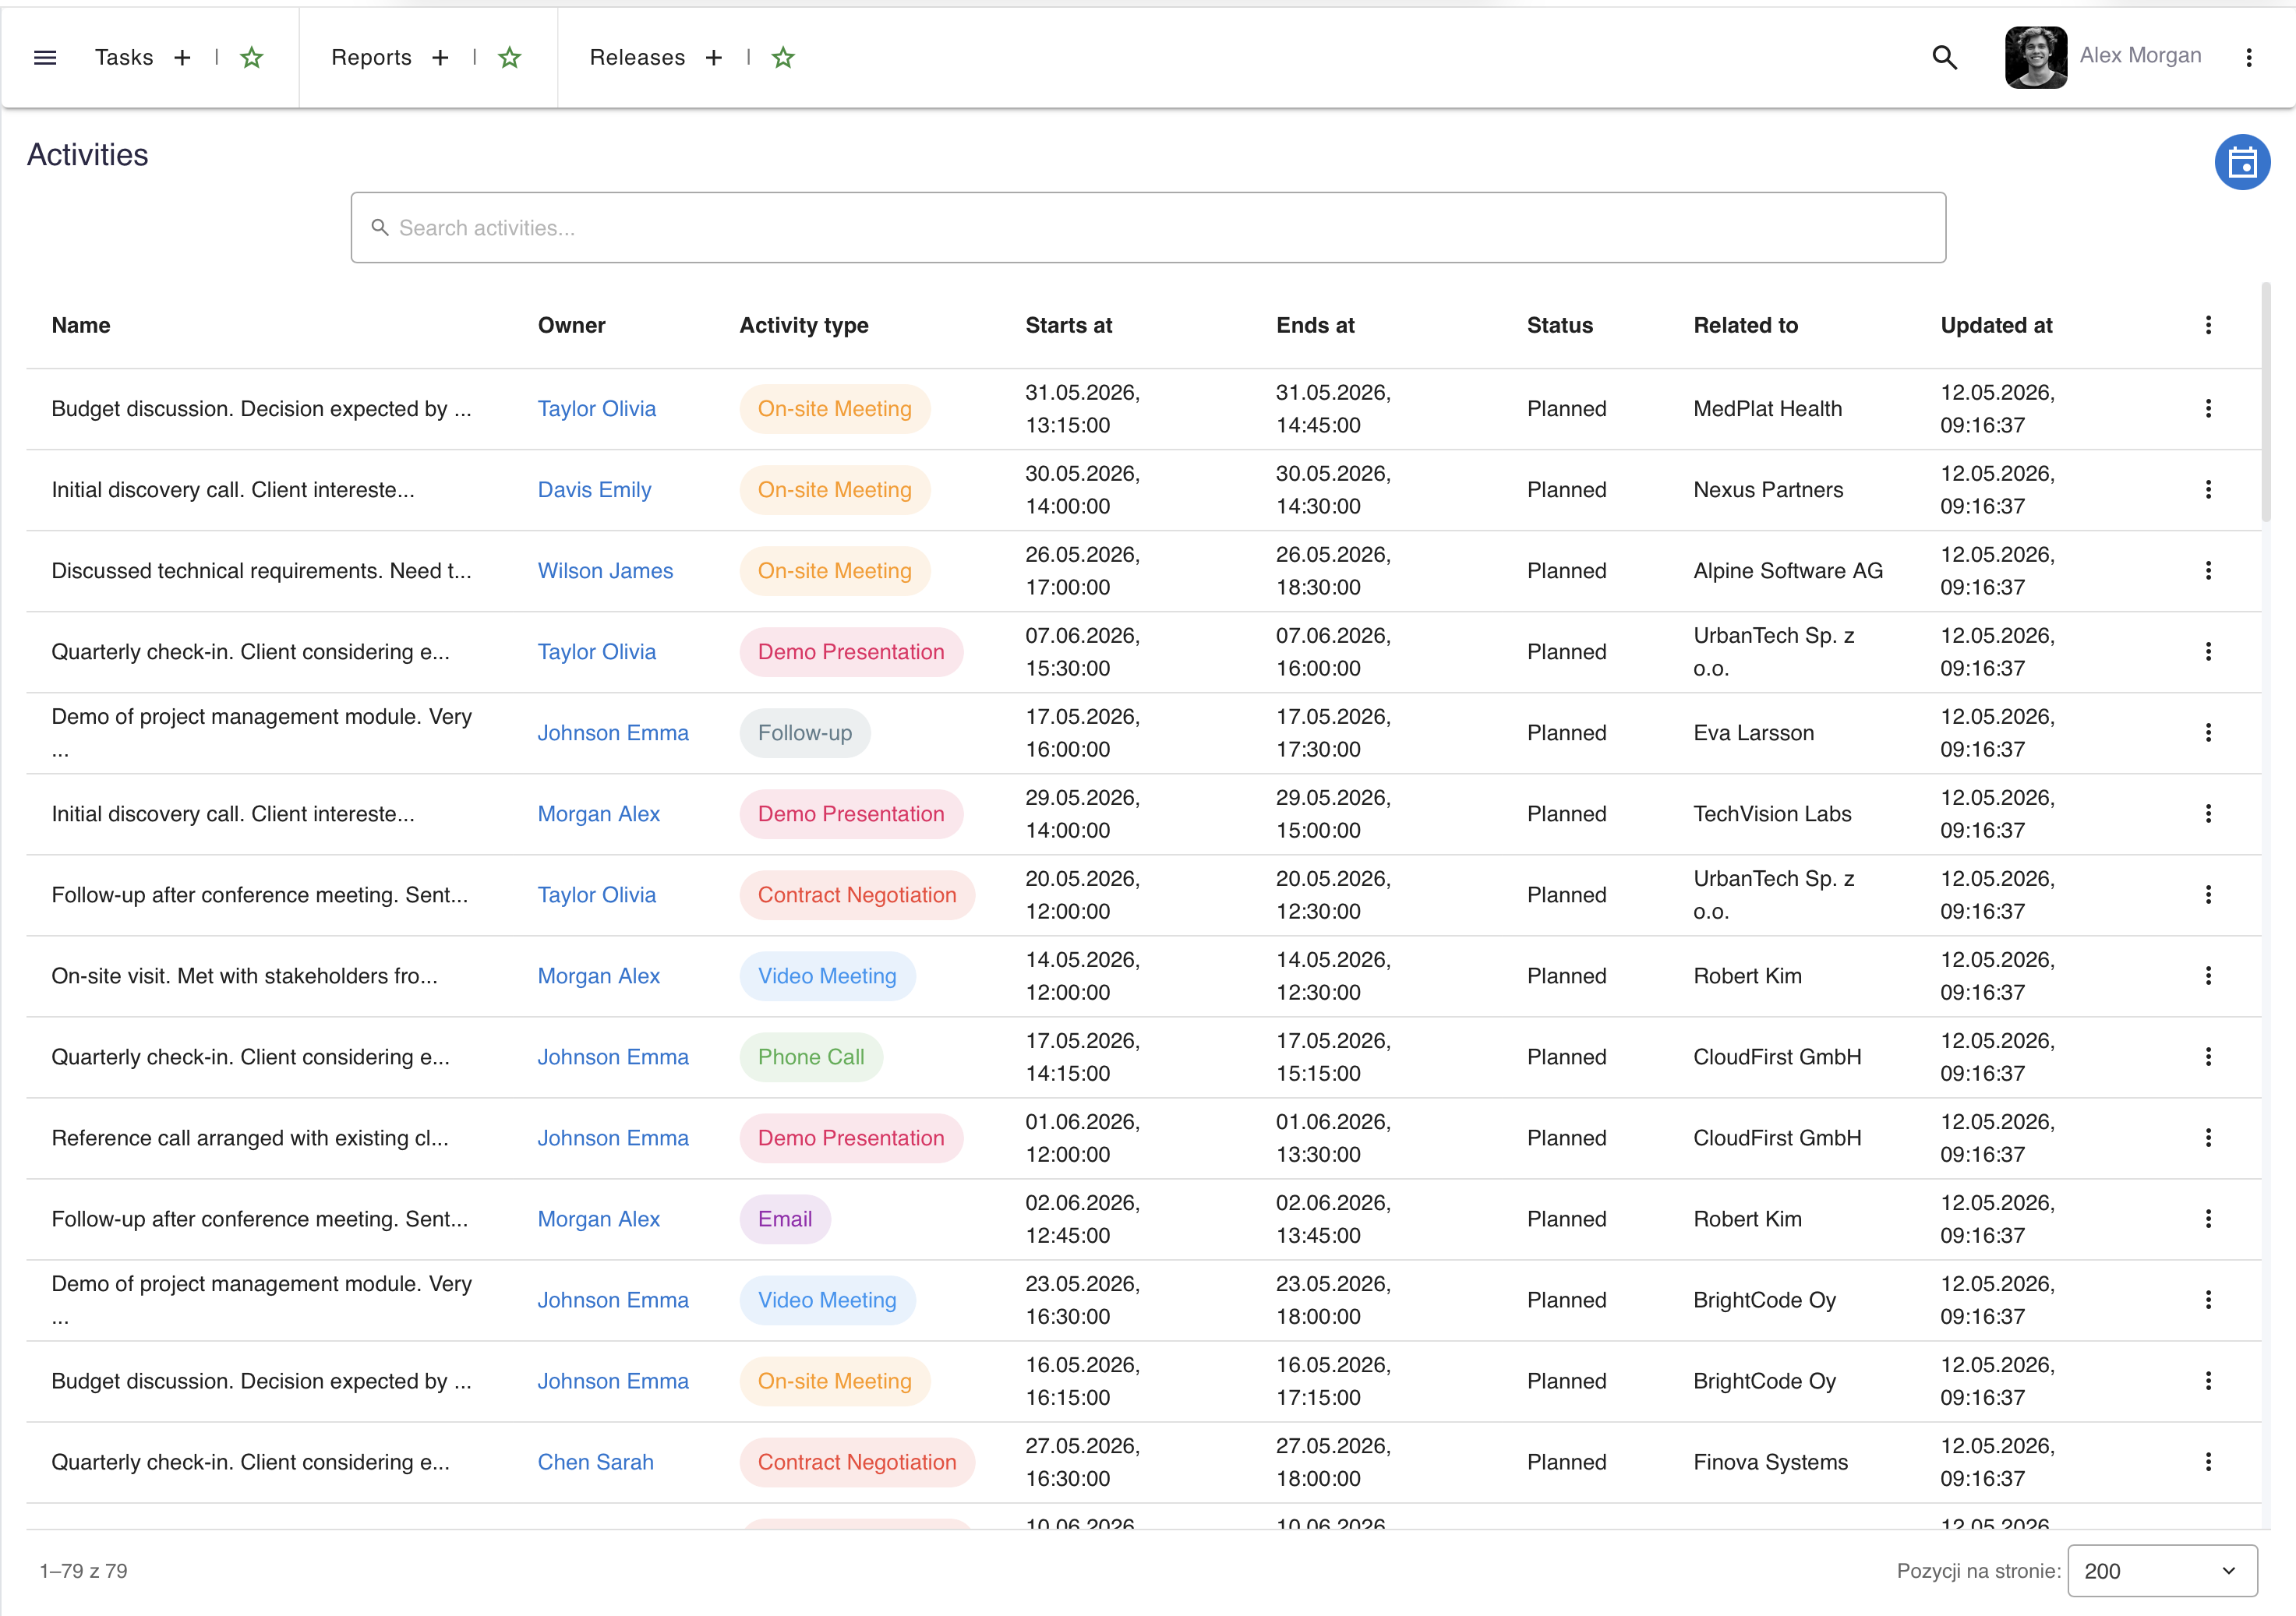Star the Releases section
2296x1616 pixels.
(783, 58)
